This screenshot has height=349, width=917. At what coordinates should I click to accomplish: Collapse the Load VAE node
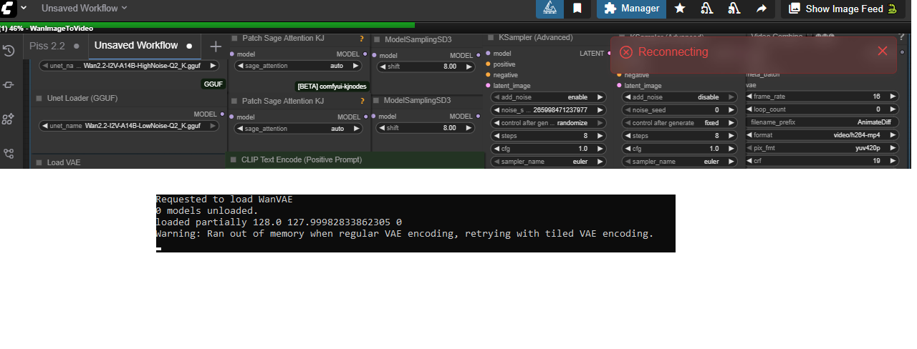point(39,162)
